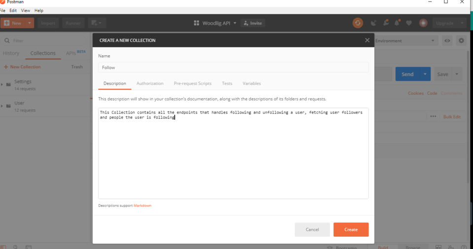Open the user avatar icon

click(x=423, y=23)
